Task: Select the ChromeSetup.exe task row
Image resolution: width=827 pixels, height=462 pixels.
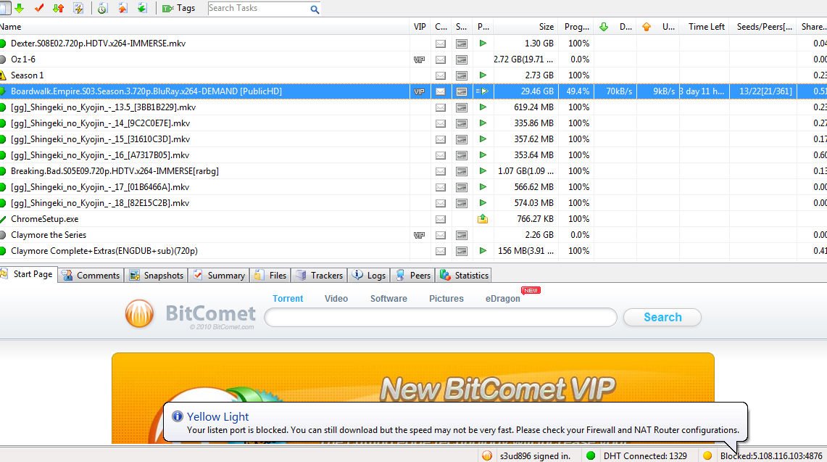Action: [x=413, y=219]
